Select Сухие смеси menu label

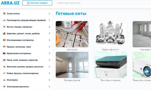click(x=13, y=13)
